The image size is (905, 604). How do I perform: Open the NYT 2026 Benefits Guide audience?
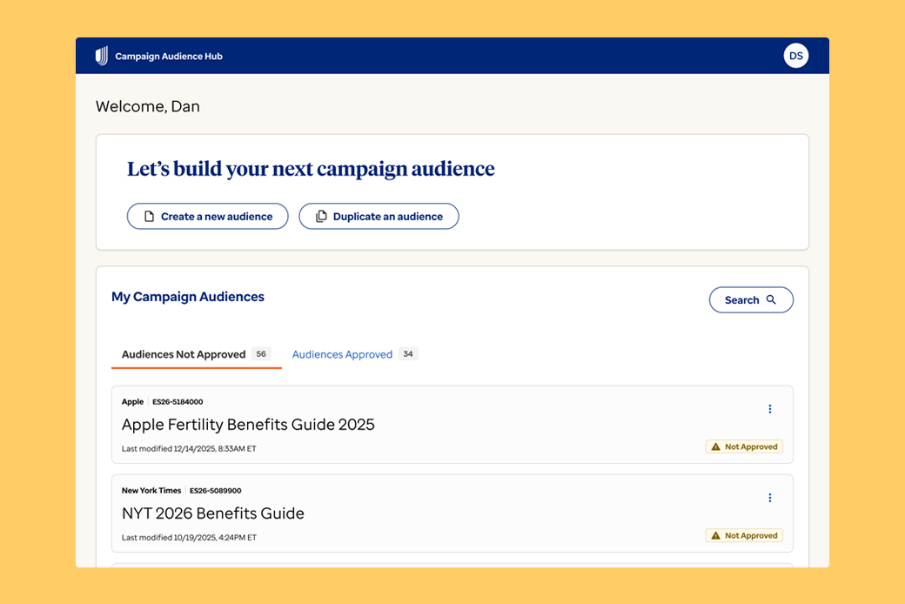[x=213, y=513]
